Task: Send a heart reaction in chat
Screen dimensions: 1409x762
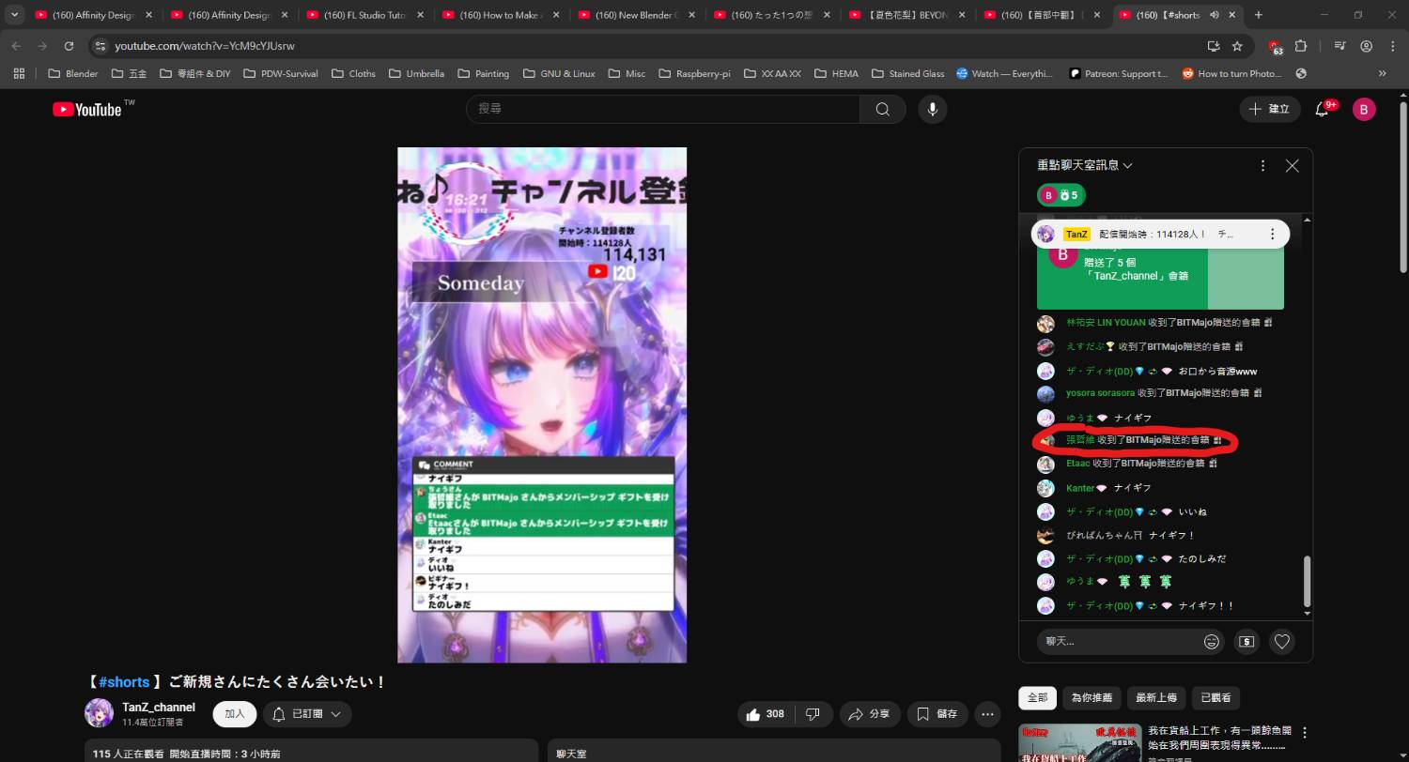Action: tap(1282, 642)
